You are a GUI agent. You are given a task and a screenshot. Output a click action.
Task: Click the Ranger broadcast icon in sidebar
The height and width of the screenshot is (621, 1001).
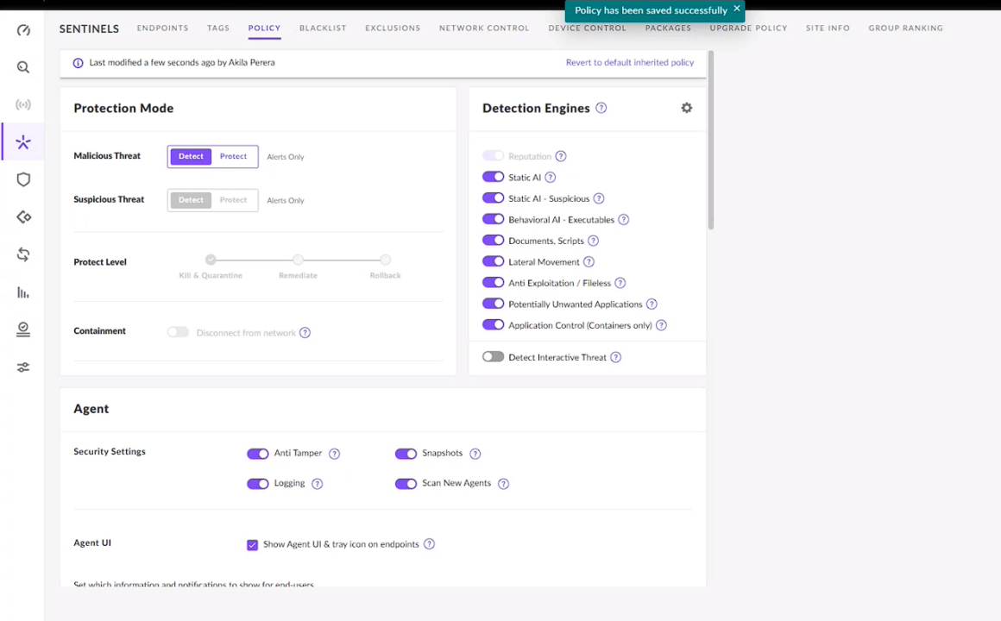(x=23, y=104)
